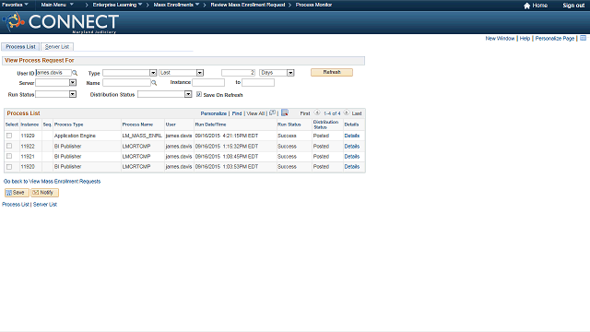Open New Window link
The image size is (590, 332).
click(500, 39)
